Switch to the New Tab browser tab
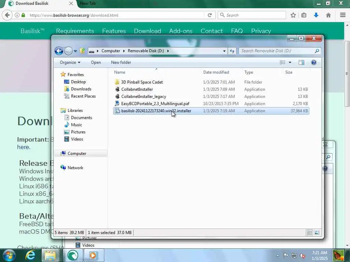Viewport: 350px width, 262px height. [87, 3]
